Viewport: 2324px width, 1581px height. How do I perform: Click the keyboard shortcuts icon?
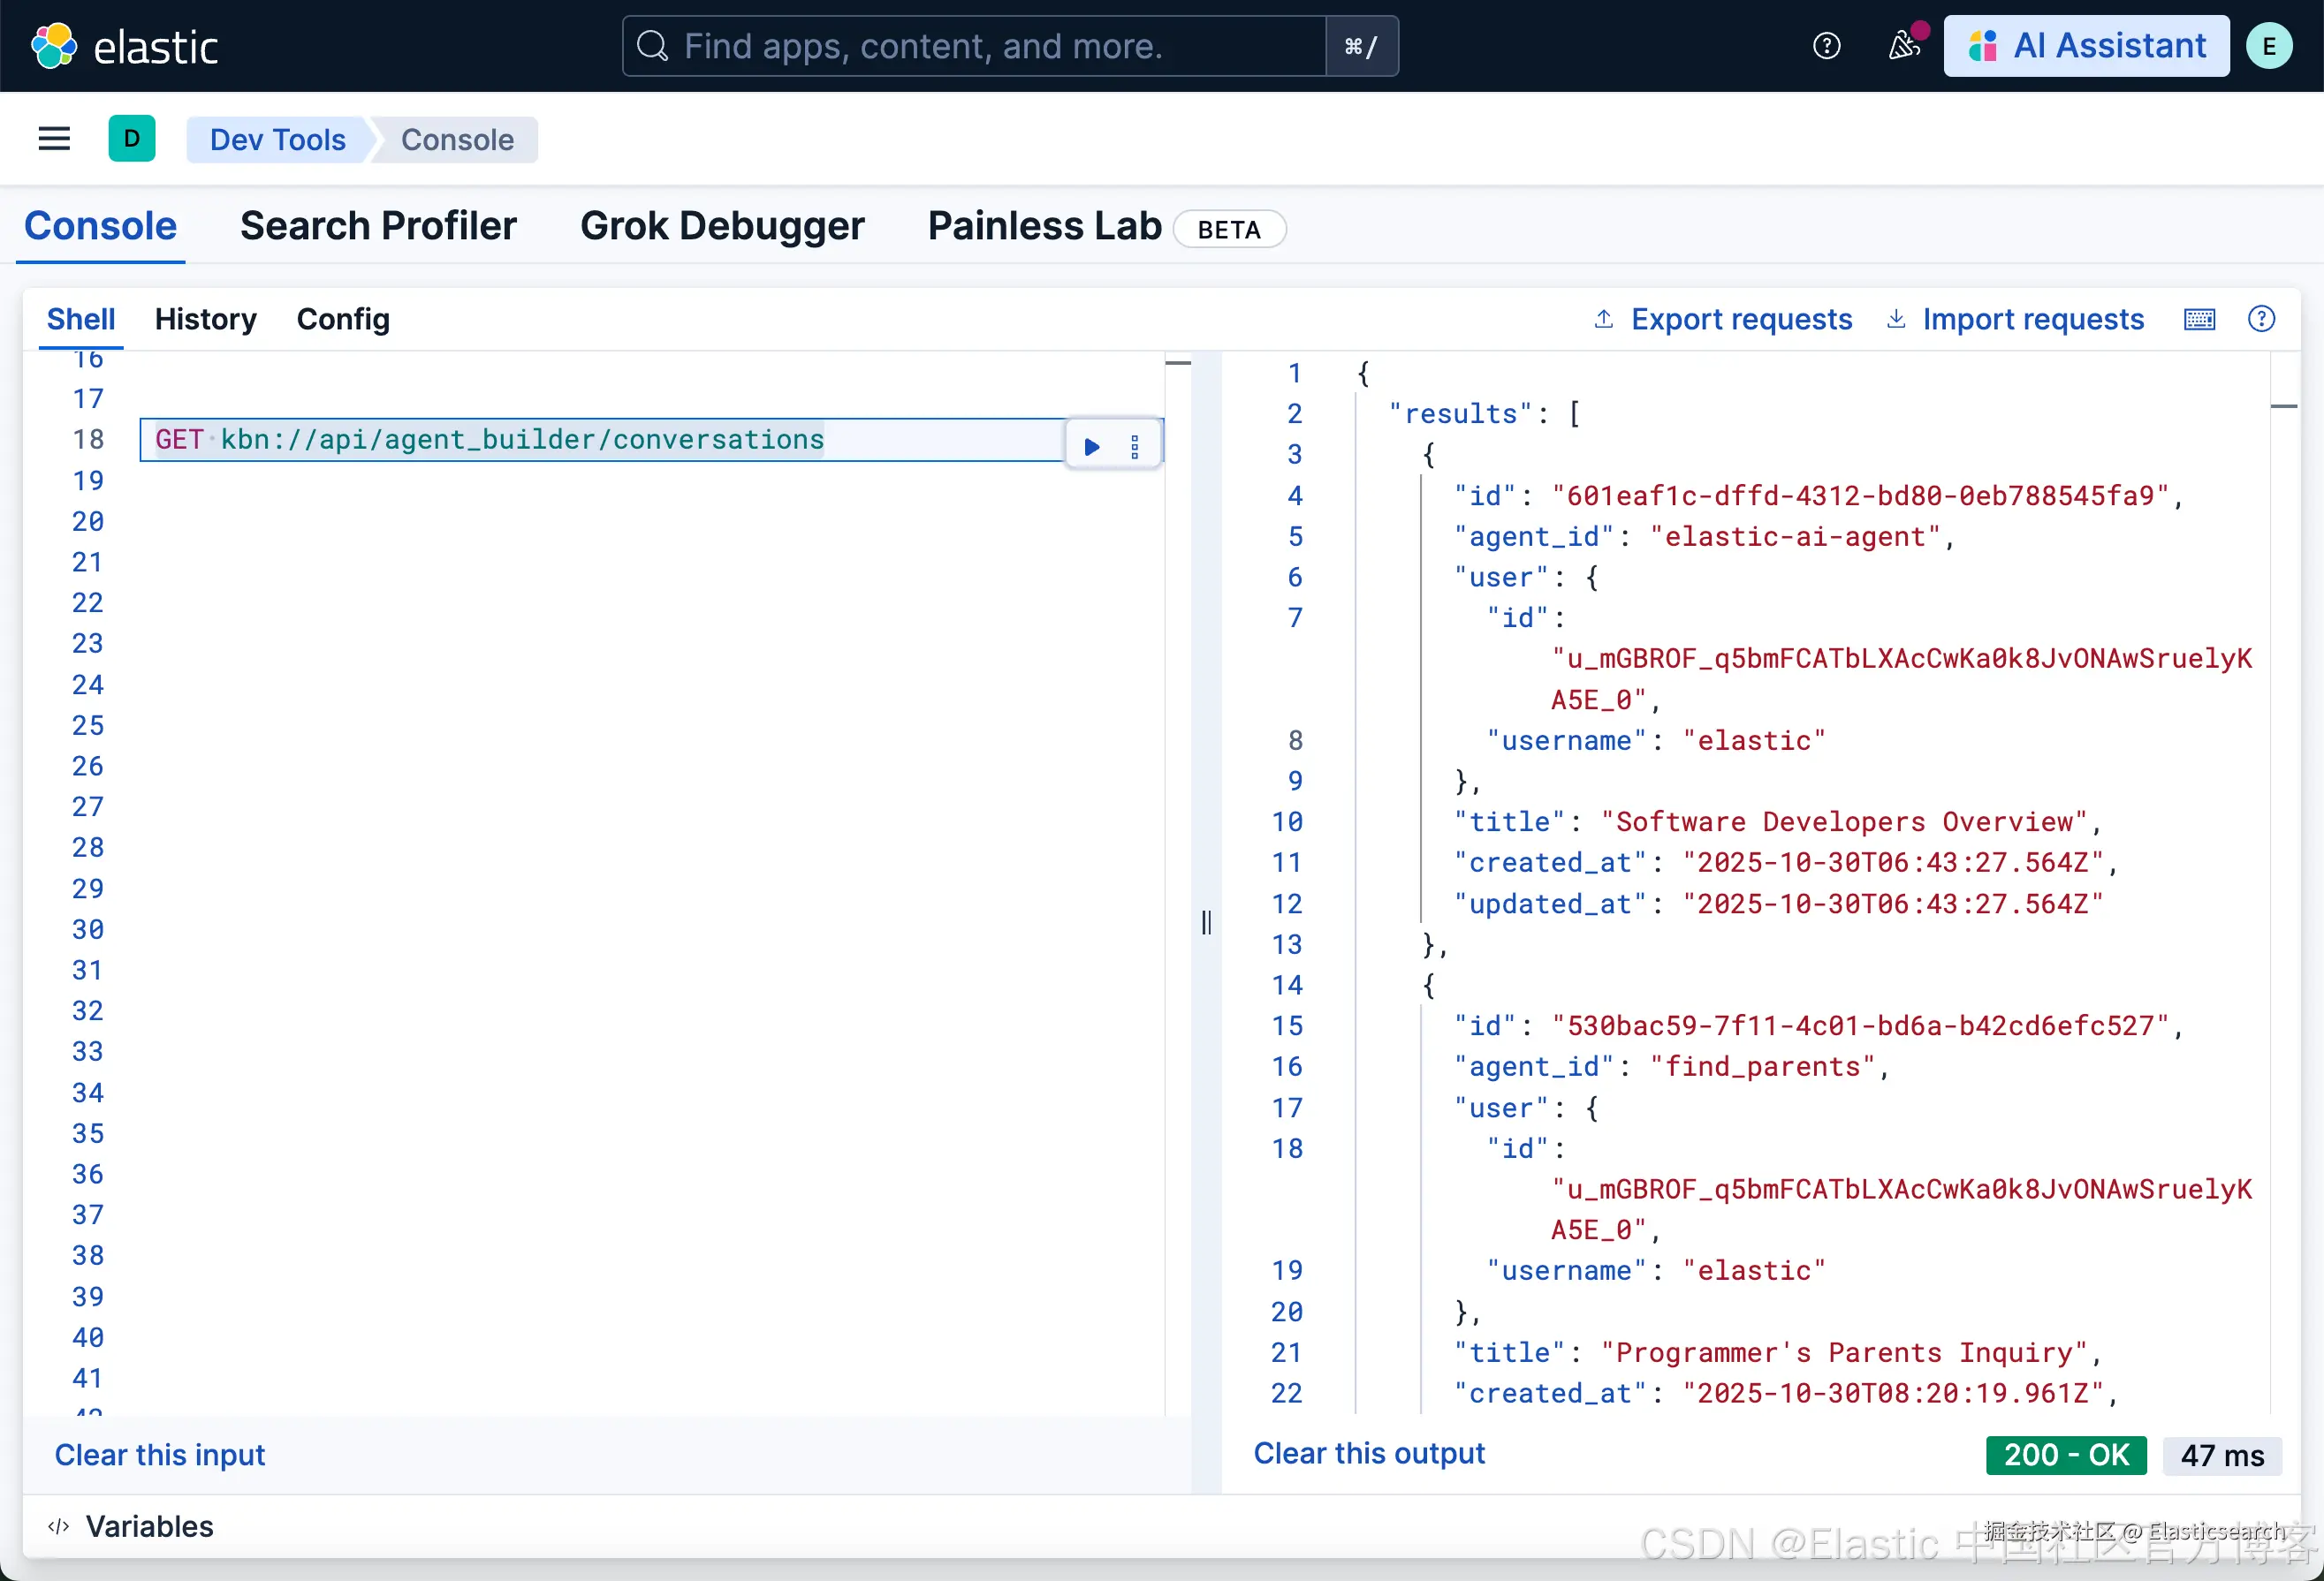2199,319
